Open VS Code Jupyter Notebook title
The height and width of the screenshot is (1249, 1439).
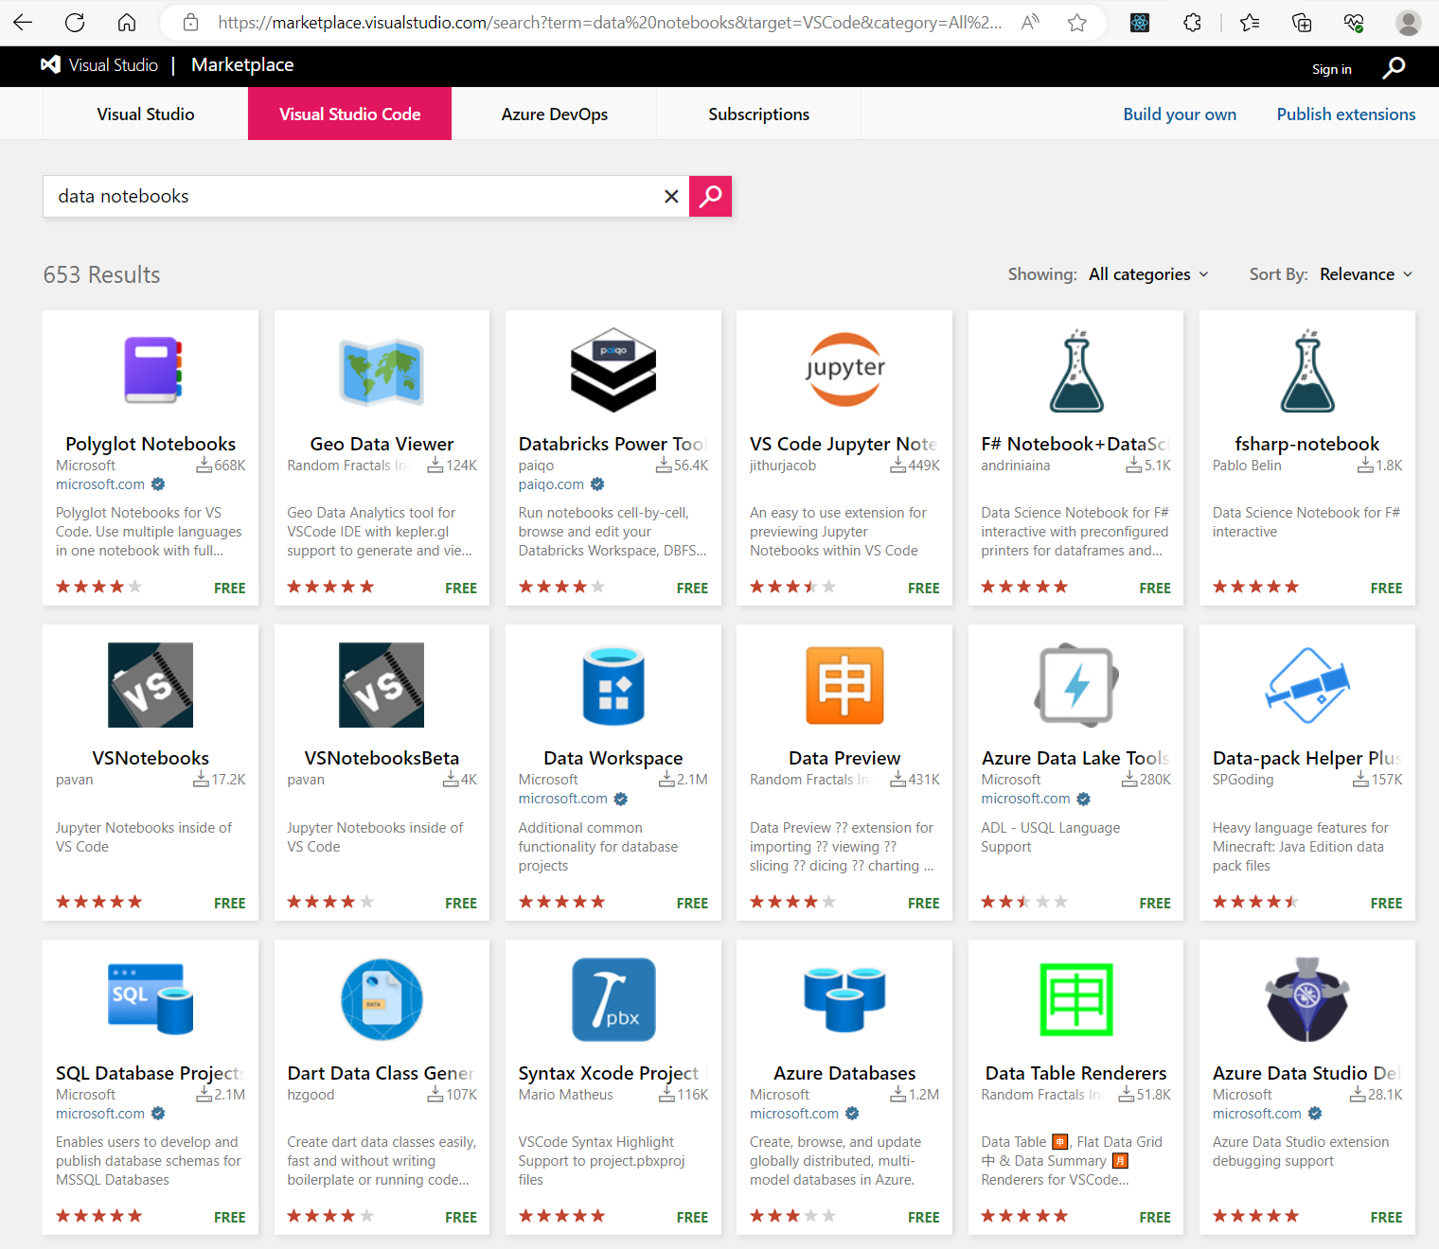tap(844, 444)
